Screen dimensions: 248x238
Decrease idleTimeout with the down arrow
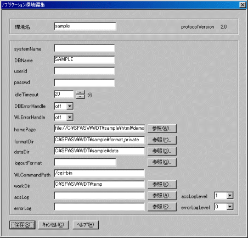point(81,97)
